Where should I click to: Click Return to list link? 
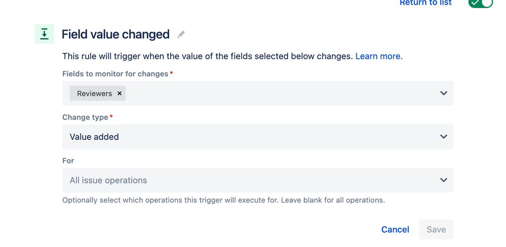(425, 3)
